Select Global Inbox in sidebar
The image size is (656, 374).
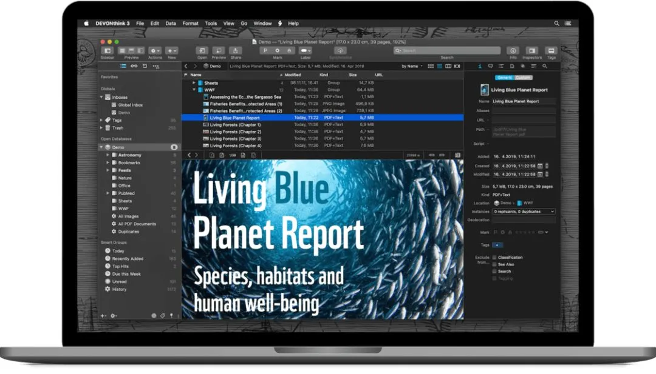click(130, 105)
